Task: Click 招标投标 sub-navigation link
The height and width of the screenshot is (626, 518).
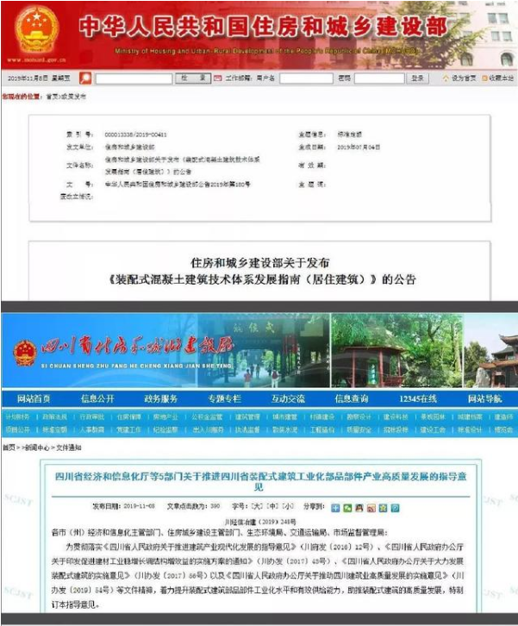Action: 396,429
